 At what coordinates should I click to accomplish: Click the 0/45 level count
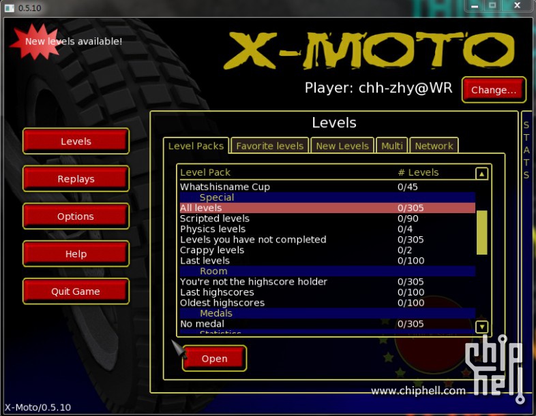click(x=408, y=187)
